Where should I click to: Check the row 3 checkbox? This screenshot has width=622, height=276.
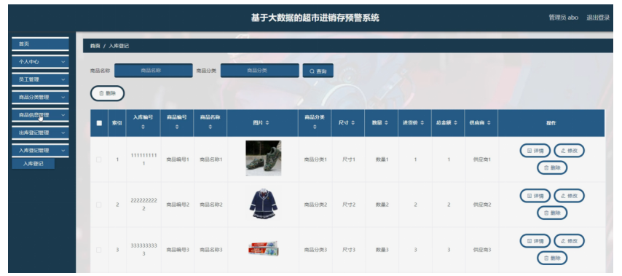[99, 250]
